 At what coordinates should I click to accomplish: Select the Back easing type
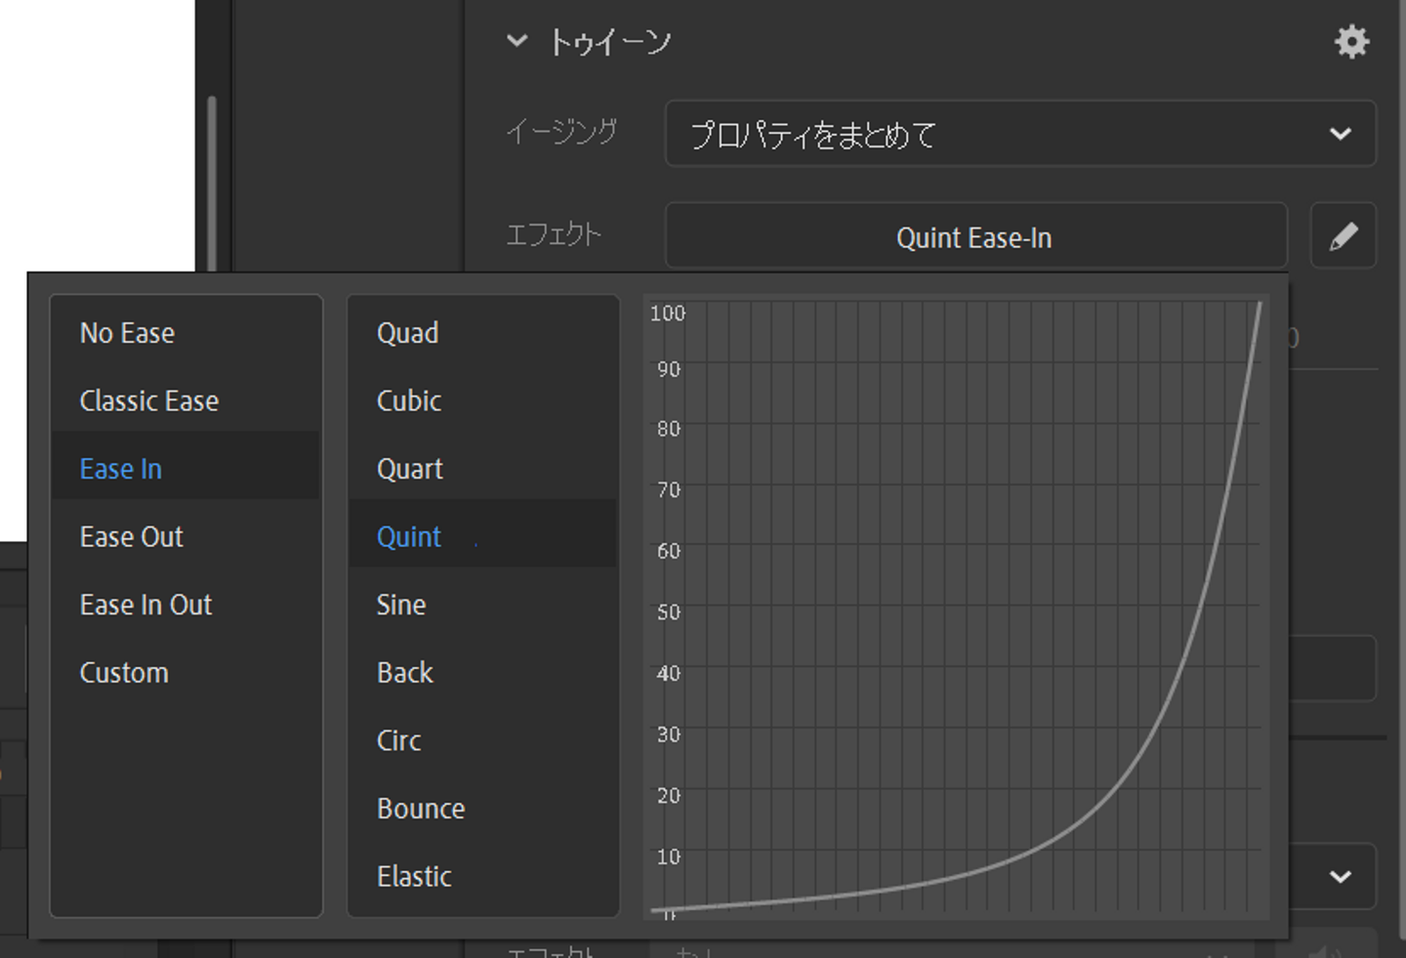pos(405,673)
